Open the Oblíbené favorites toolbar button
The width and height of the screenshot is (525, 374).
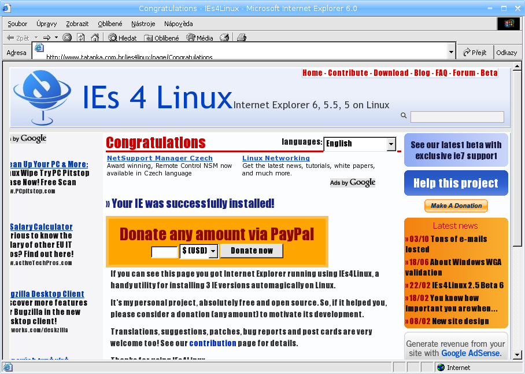click(161, 38)
